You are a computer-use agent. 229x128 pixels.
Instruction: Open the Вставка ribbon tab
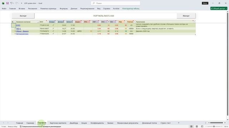click(x=22, y=9)
